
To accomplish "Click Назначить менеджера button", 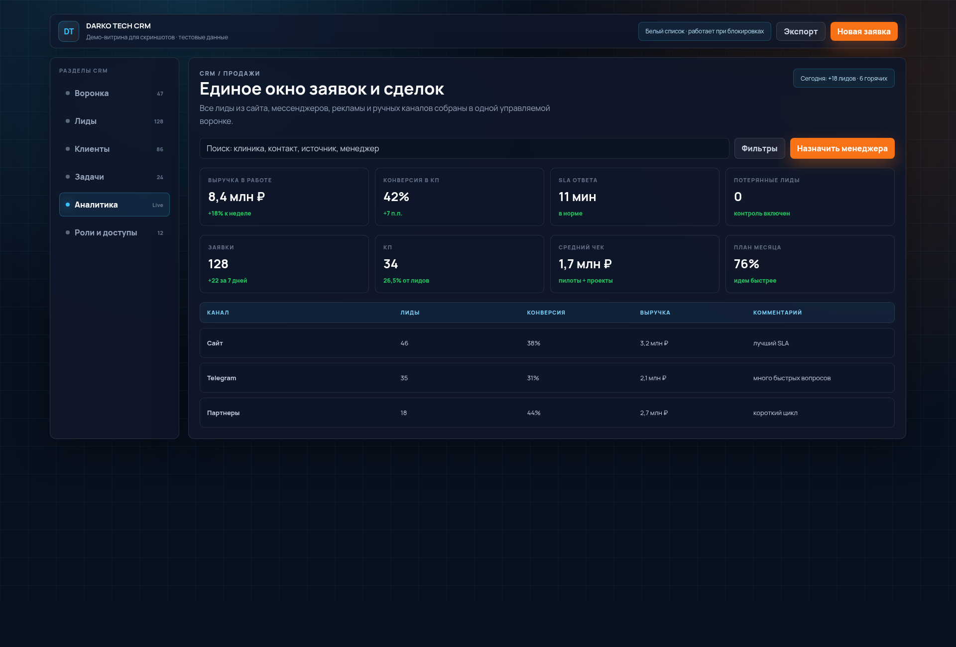I will click(842, 148).
